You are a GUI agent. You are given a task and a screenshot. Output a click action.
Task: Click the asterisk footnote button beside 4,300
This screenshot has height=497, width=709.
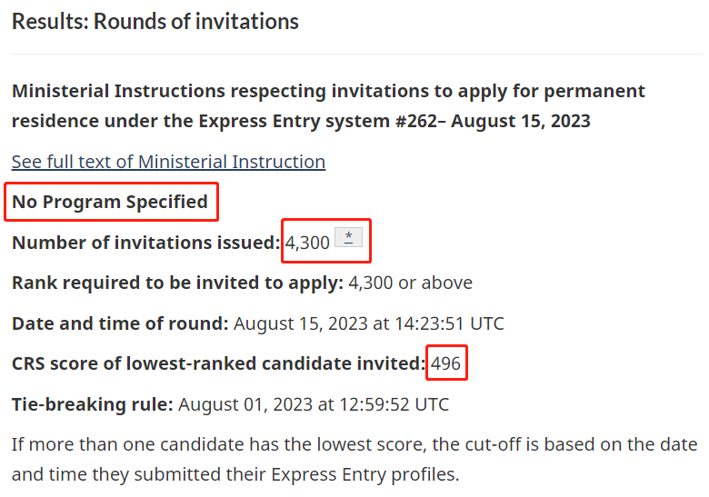coord(348,237)
